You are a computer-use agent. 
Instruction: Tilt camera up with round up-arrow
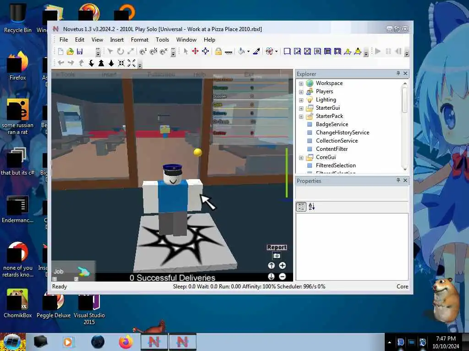click(271, 266)
